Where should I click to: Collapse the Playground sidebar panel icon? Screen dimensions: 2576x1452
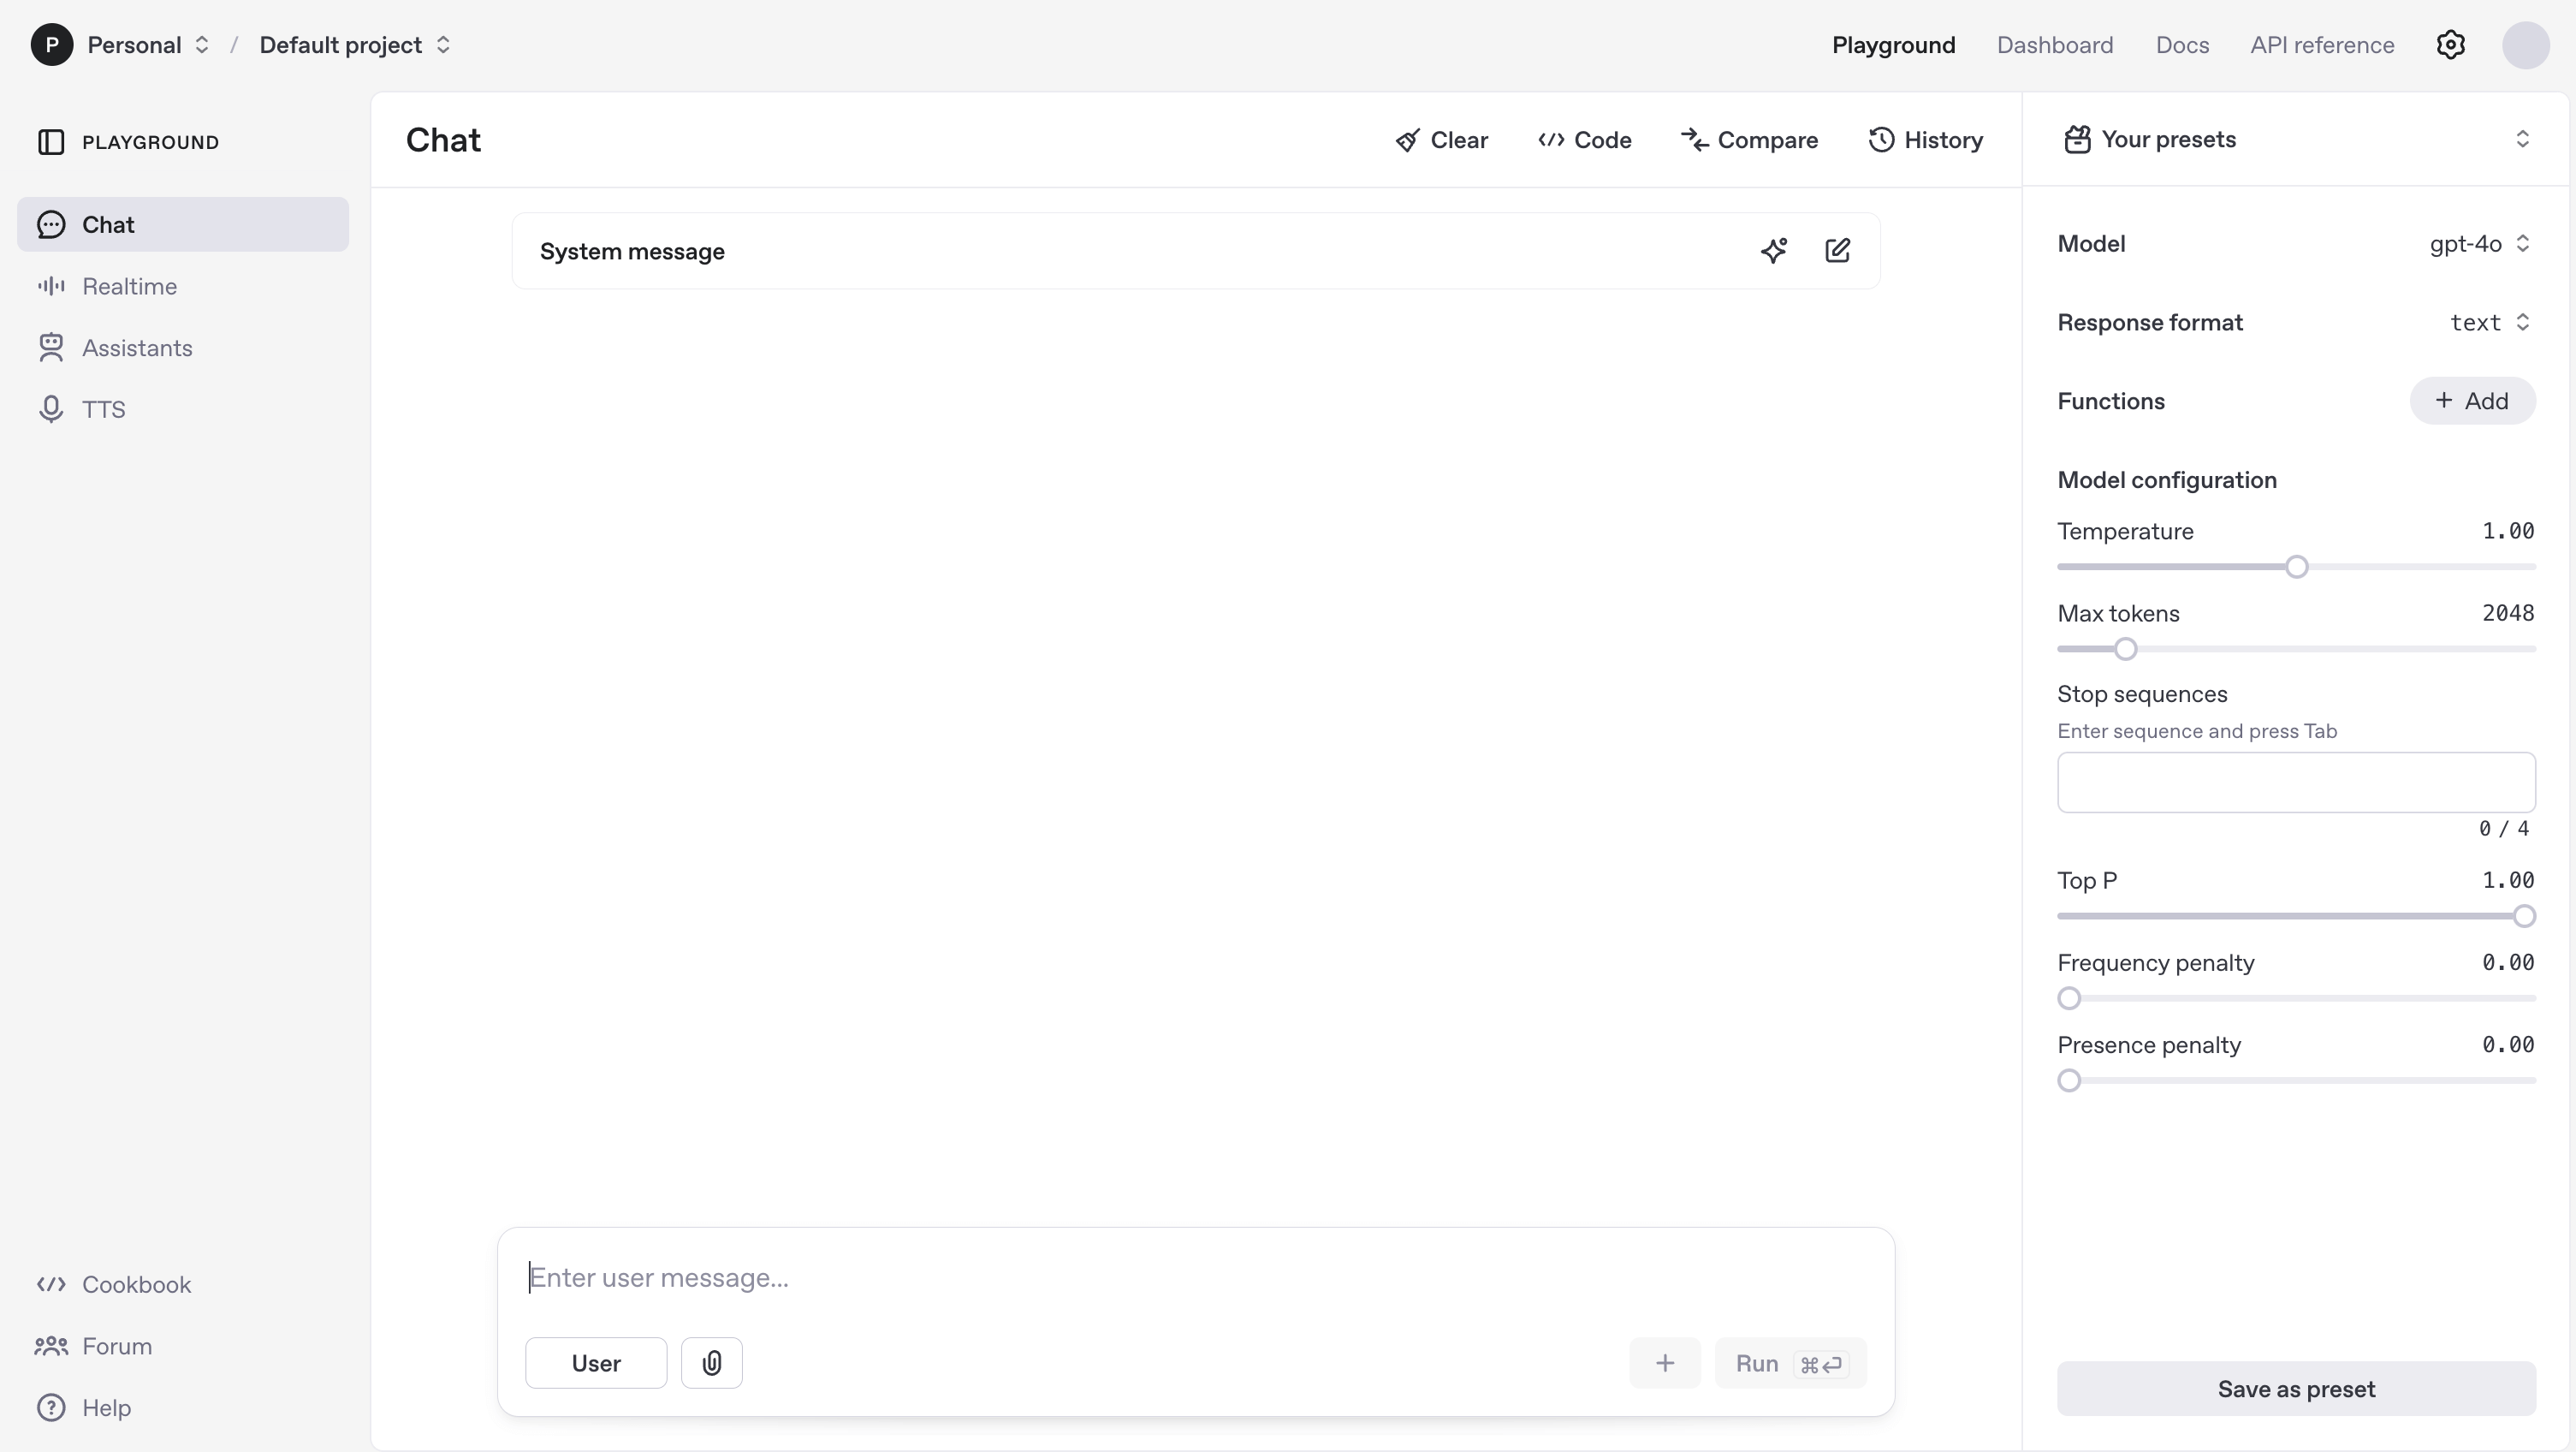(50, 140)
